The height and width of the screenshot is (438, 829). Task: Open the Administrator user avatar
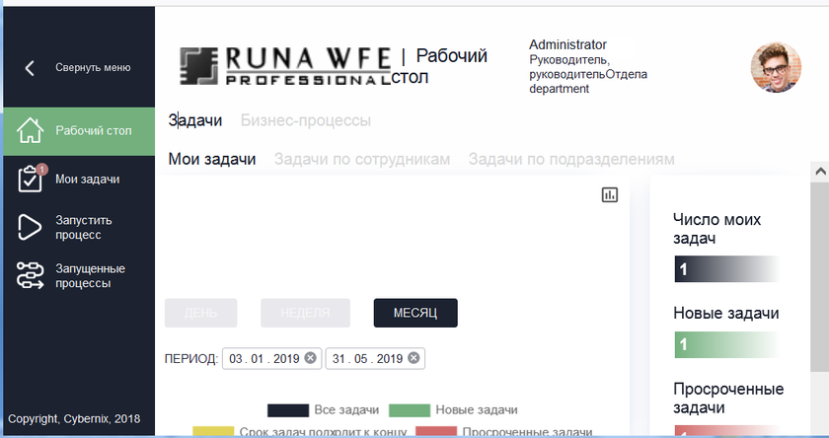775,68
